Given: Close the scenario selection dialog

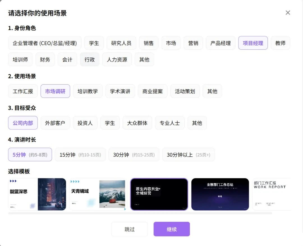Looking at the screenshot, I should coord(288,13).
